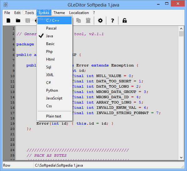The image size is (187, 171).
Task: Choose Pascal syntax
Action: tap(55, 28)
